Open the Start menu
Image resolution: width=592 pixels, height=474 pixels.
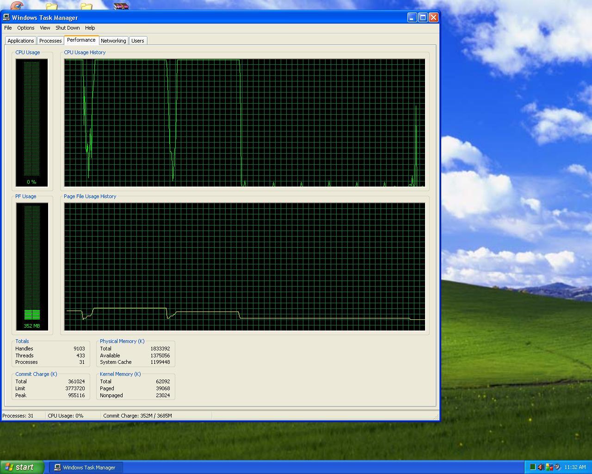22,467
